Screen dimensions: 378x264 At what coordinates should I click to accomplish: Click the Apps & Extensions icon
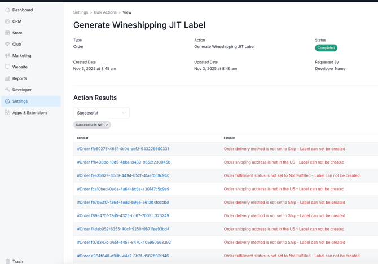tap(7, 113)
